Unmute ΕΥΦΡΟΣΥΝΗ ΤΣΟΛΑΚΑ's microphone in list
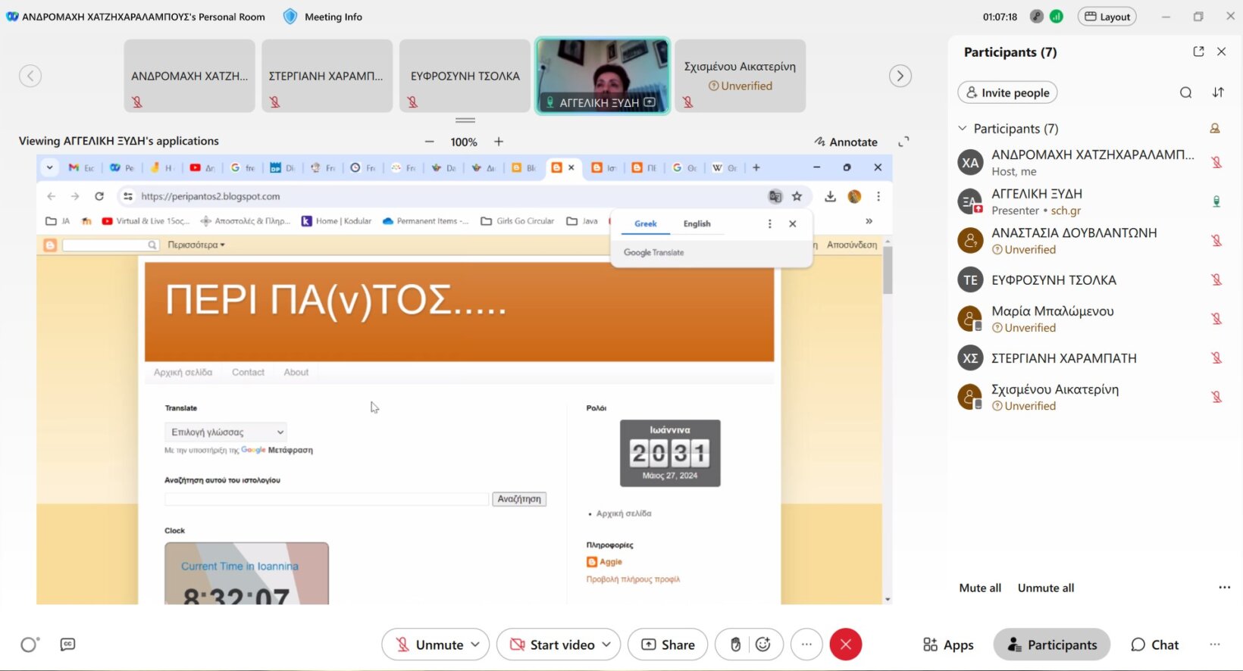Screen dimensions: 1243x671 pos(1216,280)
